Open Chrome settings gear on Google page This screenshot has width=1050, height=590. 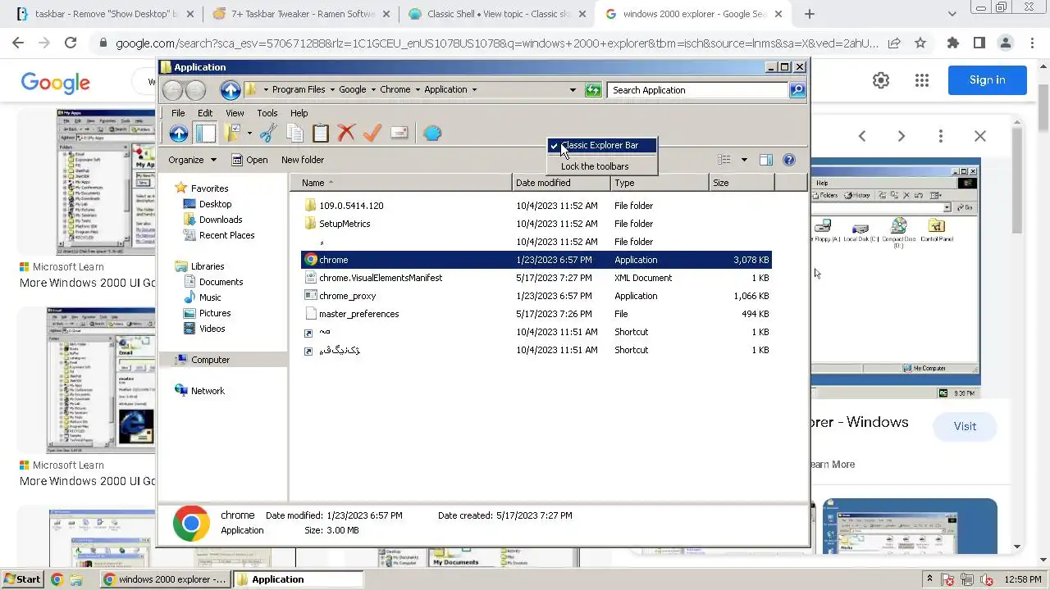click(x=881, y=79)
